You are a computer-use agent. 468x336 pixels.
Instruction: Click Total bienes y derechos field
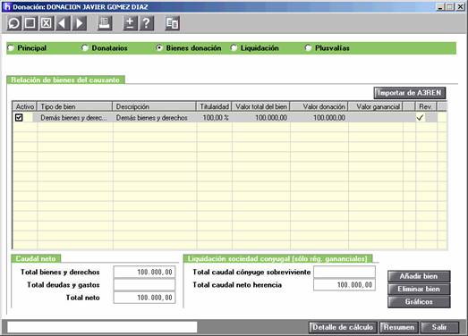(144, 272)
